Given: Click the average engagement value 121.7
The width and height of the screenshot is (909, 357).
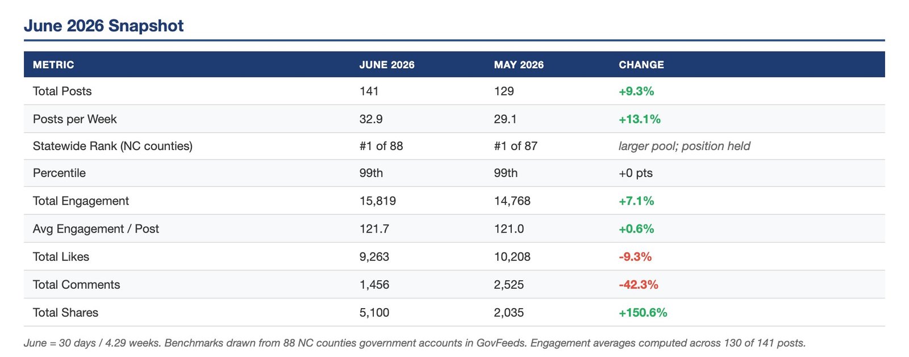Looking at the screenshot, I should coord(373,229).
